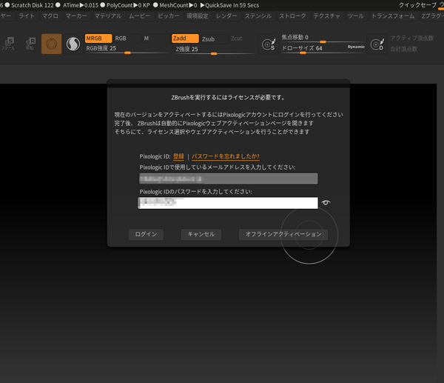This screenshot has width=444, height=383.
Task: Click the gray sculptris mode sphere icon
Action: click(x=73, y=44)
